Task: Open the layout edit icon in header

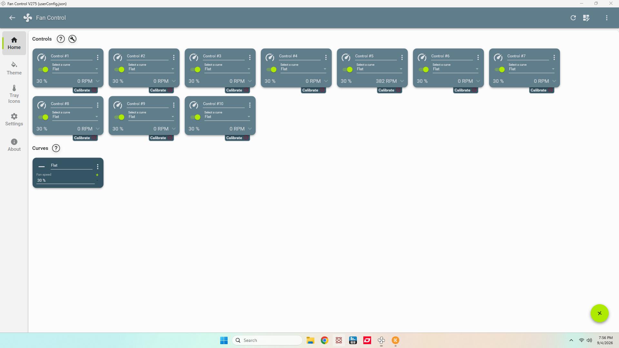Action: tap(586, 18)
